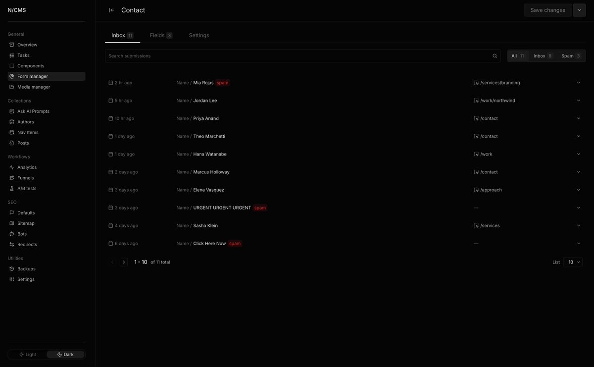Open Media manager in sidebar
The width and height of the screenshot is (594, 367).
[x=47, y=87]
